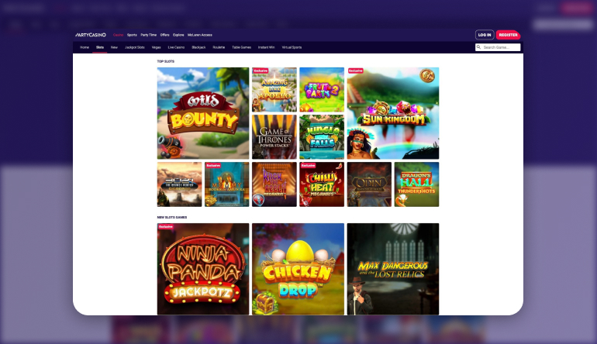
Task: Open the Chilli Heat Megaways slot
Action: tap(322, 184)
